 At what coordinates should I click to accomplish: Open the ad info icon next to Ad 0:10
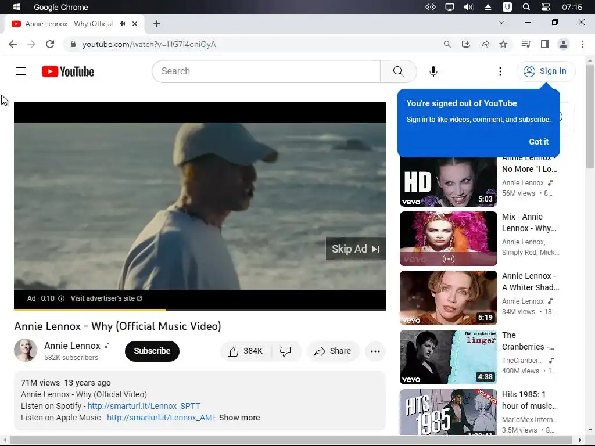61,298
